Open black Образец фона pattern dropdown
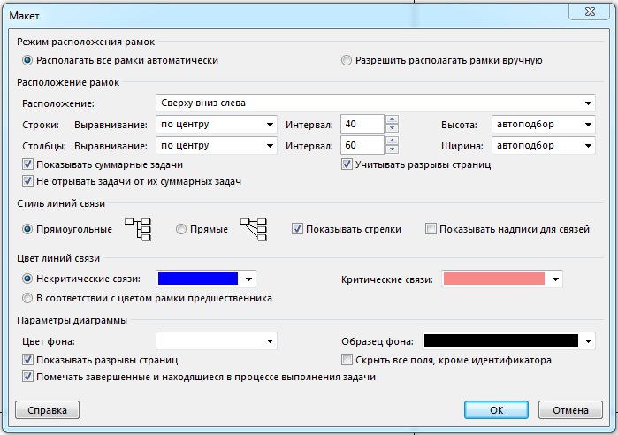 click(x=509, y=340)
